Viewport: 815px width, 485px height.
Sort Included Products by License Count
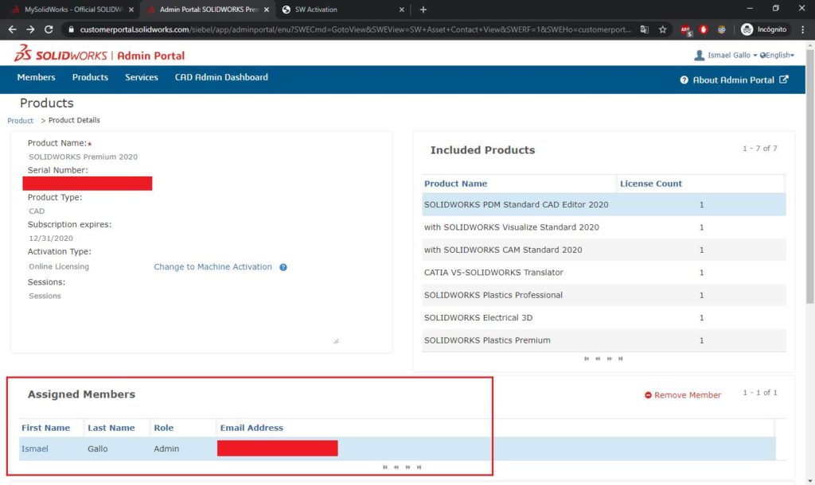[651, 184]
